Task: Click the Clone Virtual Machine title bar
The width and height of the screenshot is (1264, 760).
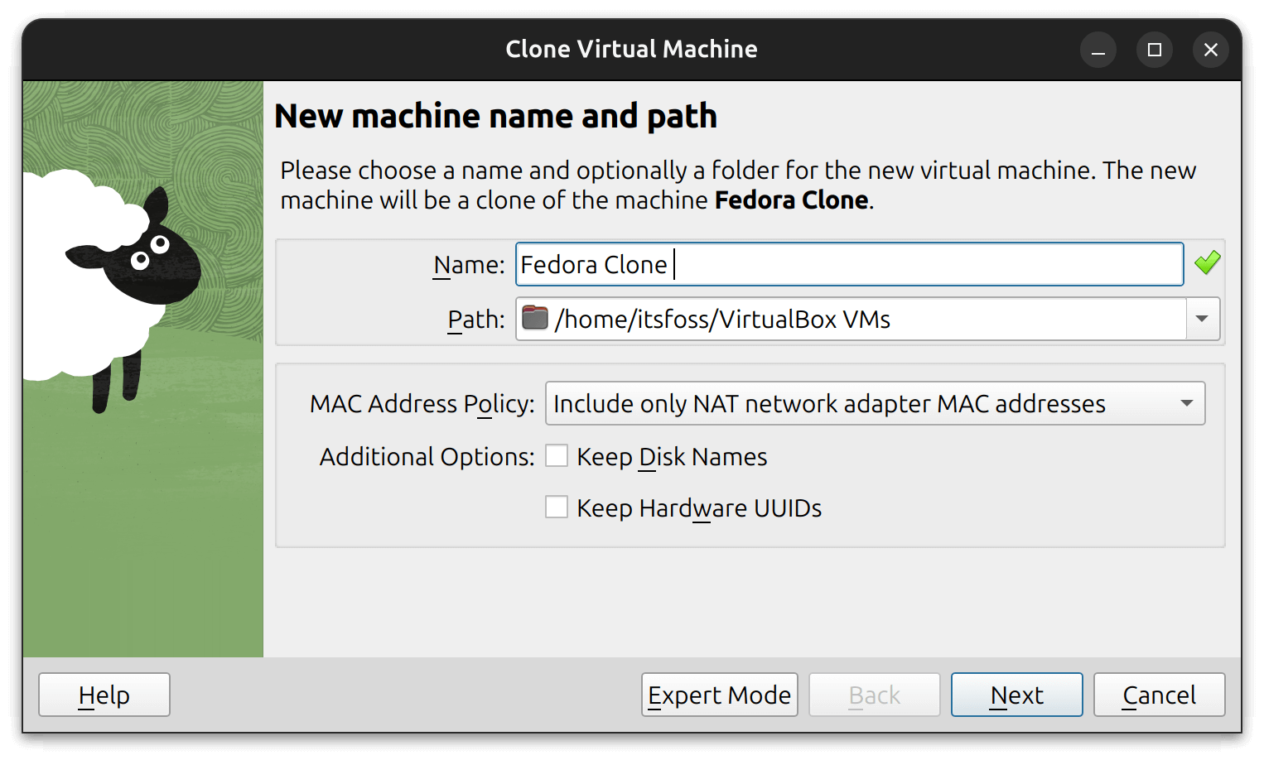Action: [632, 49]
